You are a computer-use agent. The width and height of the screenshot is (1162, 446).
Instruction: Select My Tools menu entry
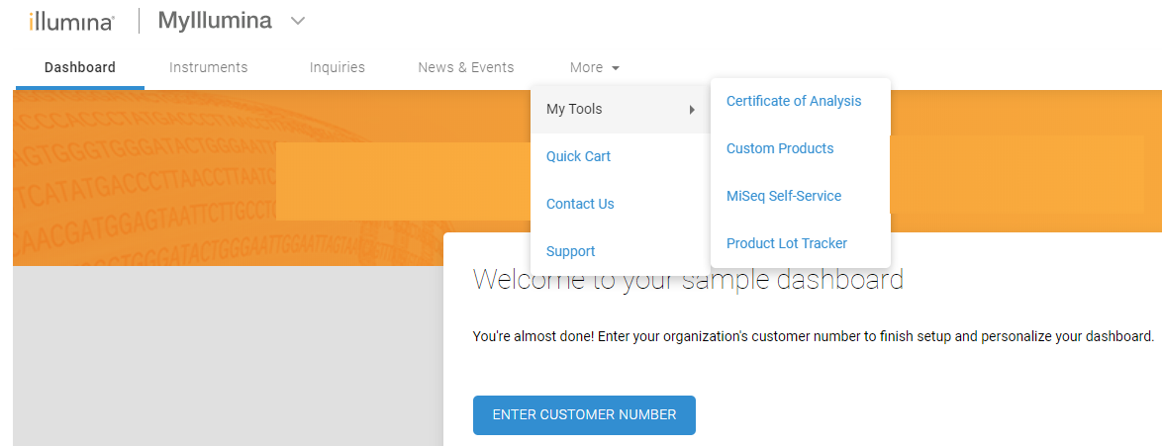pos(574,109)
